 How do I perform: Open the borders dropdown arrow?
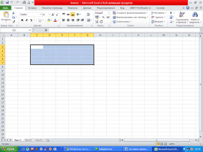(x=43, y=20)
